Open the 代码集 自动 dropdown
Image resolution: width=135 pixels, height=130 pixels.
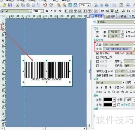tap(134, 65)
